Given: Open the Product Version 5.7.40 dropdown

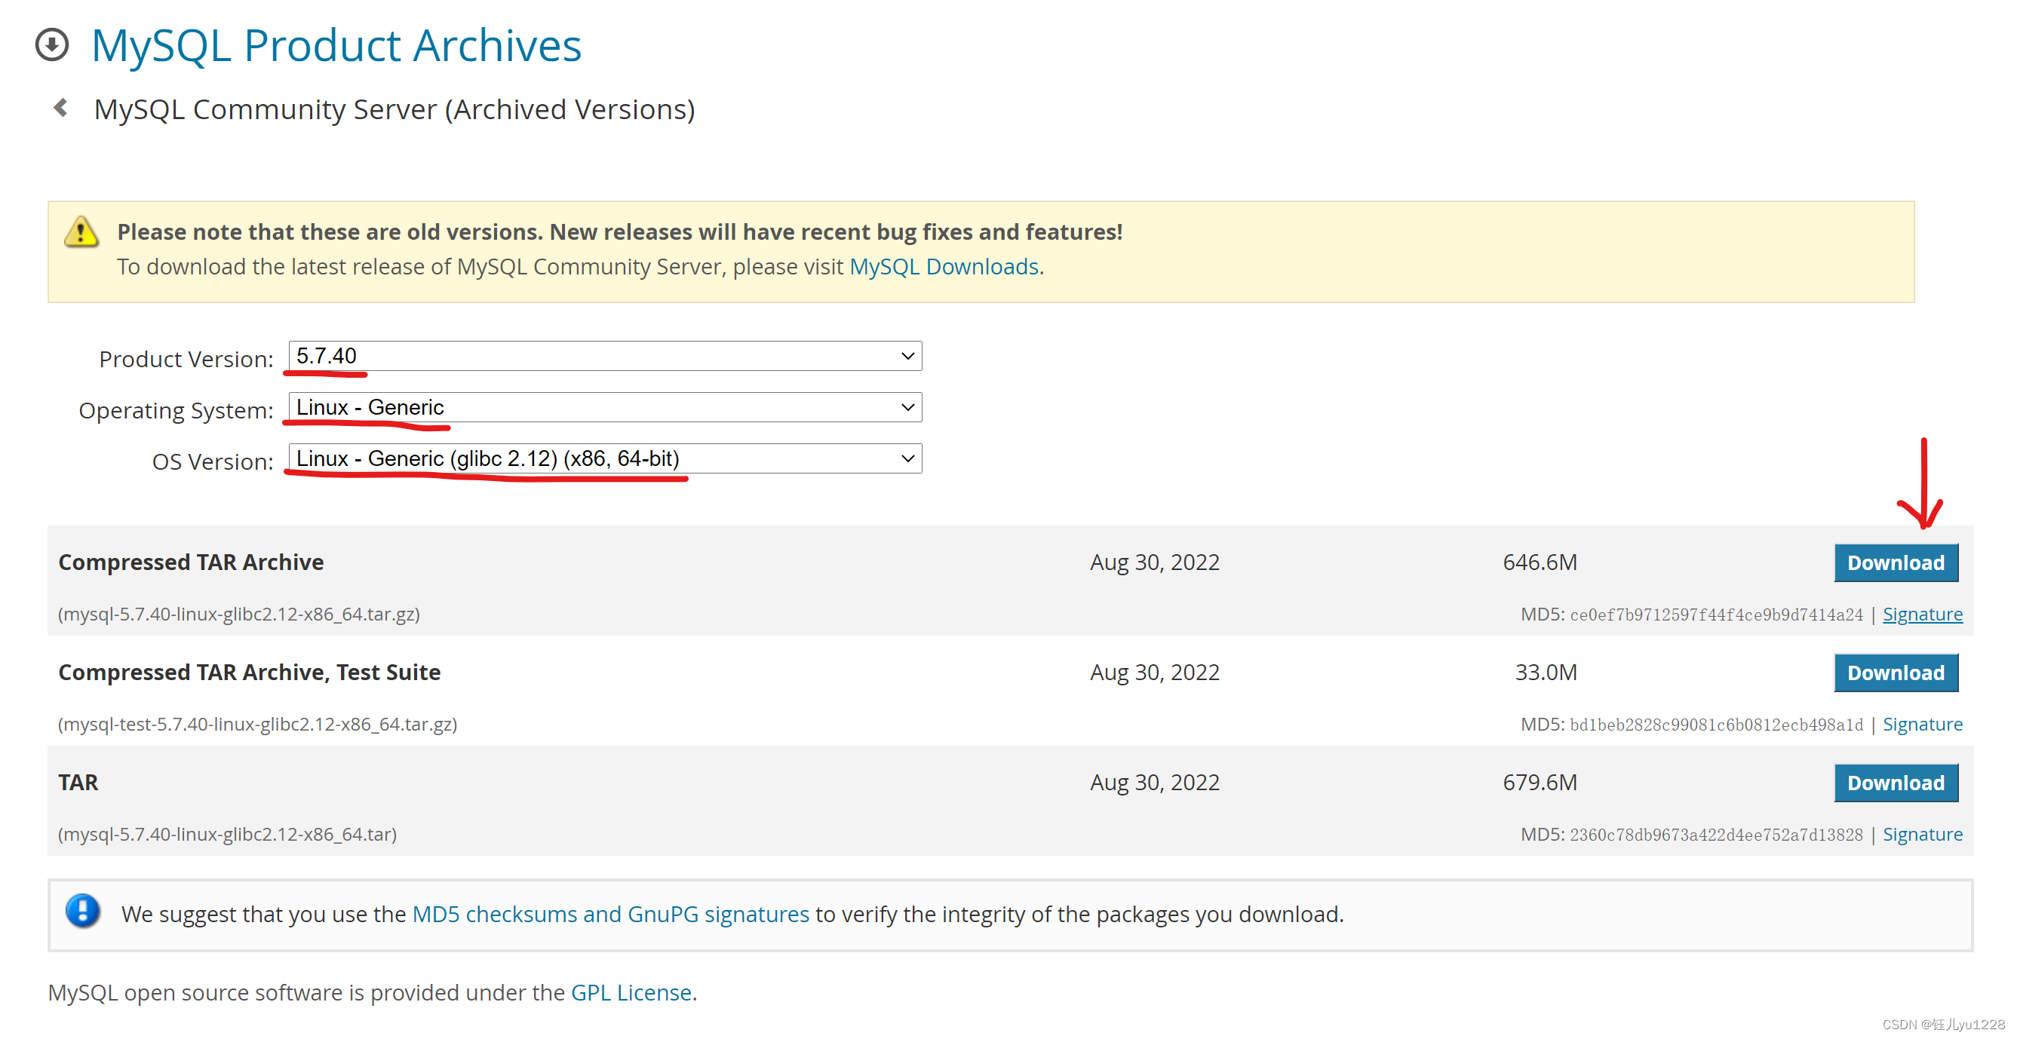Looking at the screenshot, I should click(604, 356).
